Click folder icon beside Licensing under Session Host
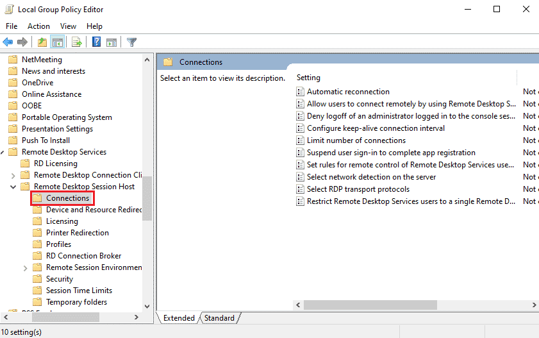Viewport: 539px width, 338px height. click(37, 221)
